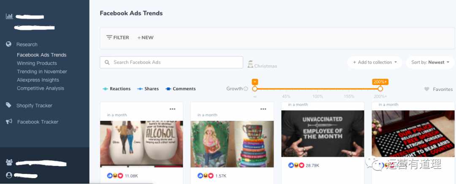Image resolution: width=456 pixels, height=184 pixels.
Task: Open Facebook Tracker
Action: [x=38, y=122]
